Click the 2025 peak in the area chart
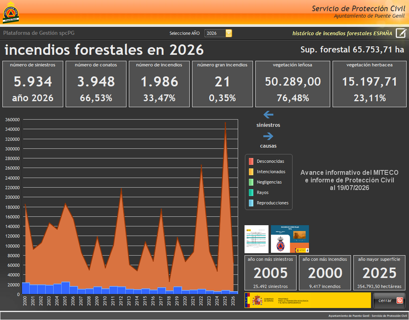This screenshot has height=320, width=409. 225,123
